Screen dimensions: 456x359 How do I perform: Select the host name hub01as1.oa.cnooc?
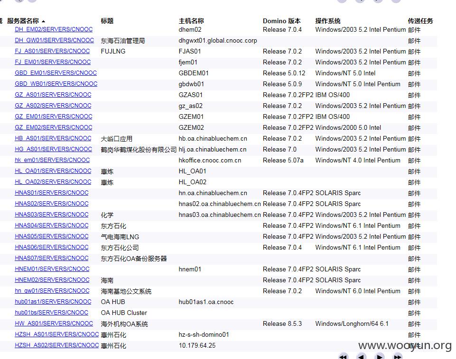click(206, 302)
